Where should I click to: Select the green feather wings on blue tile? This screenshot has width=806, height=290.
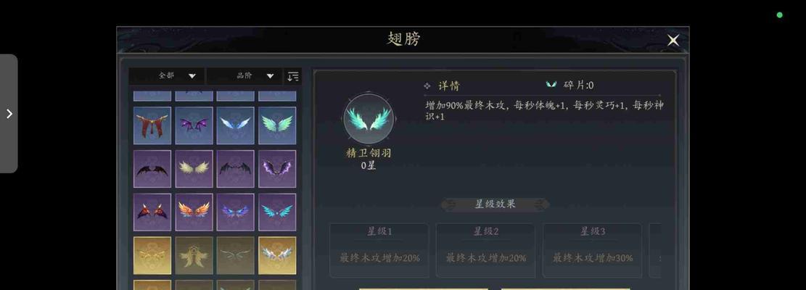(277, 125)
